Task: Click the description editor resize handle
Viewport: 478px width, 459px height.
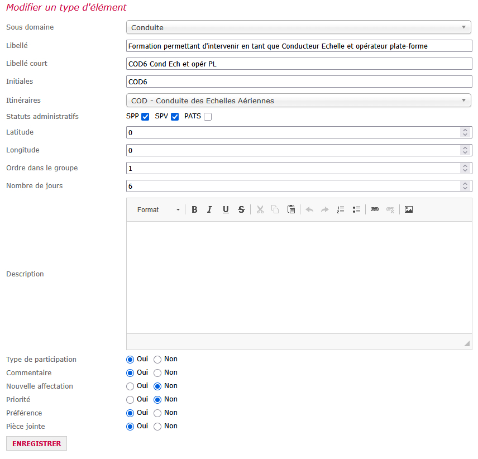Action: tap(467, 343)
